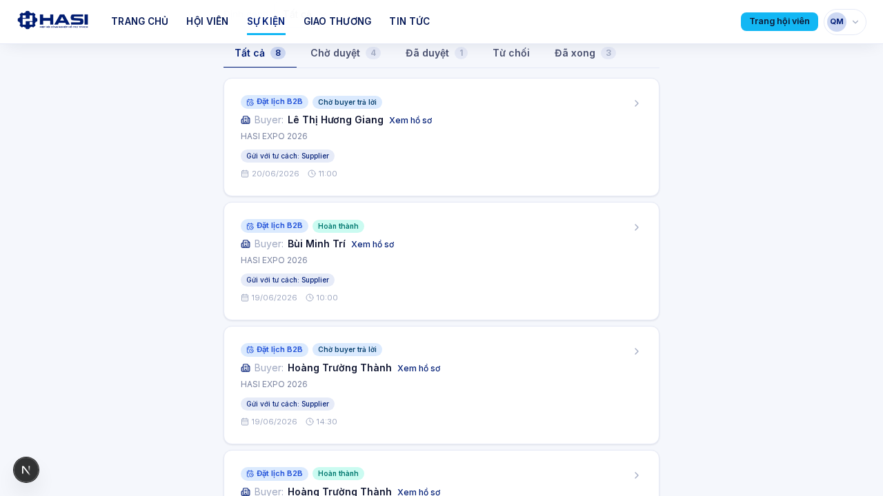Navigate to TIN TỨC
Viewport: 883px width, 496px height.
click(410, 21)
